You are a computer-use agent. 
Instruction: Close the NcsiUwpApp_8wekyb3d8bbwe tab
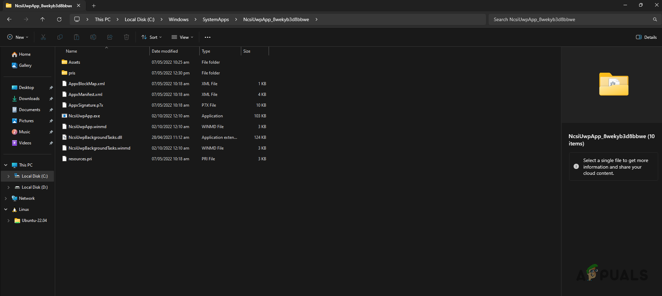click(x=79, y=6)
